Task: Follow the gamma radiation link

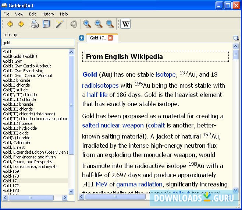Action: point(139,184)
